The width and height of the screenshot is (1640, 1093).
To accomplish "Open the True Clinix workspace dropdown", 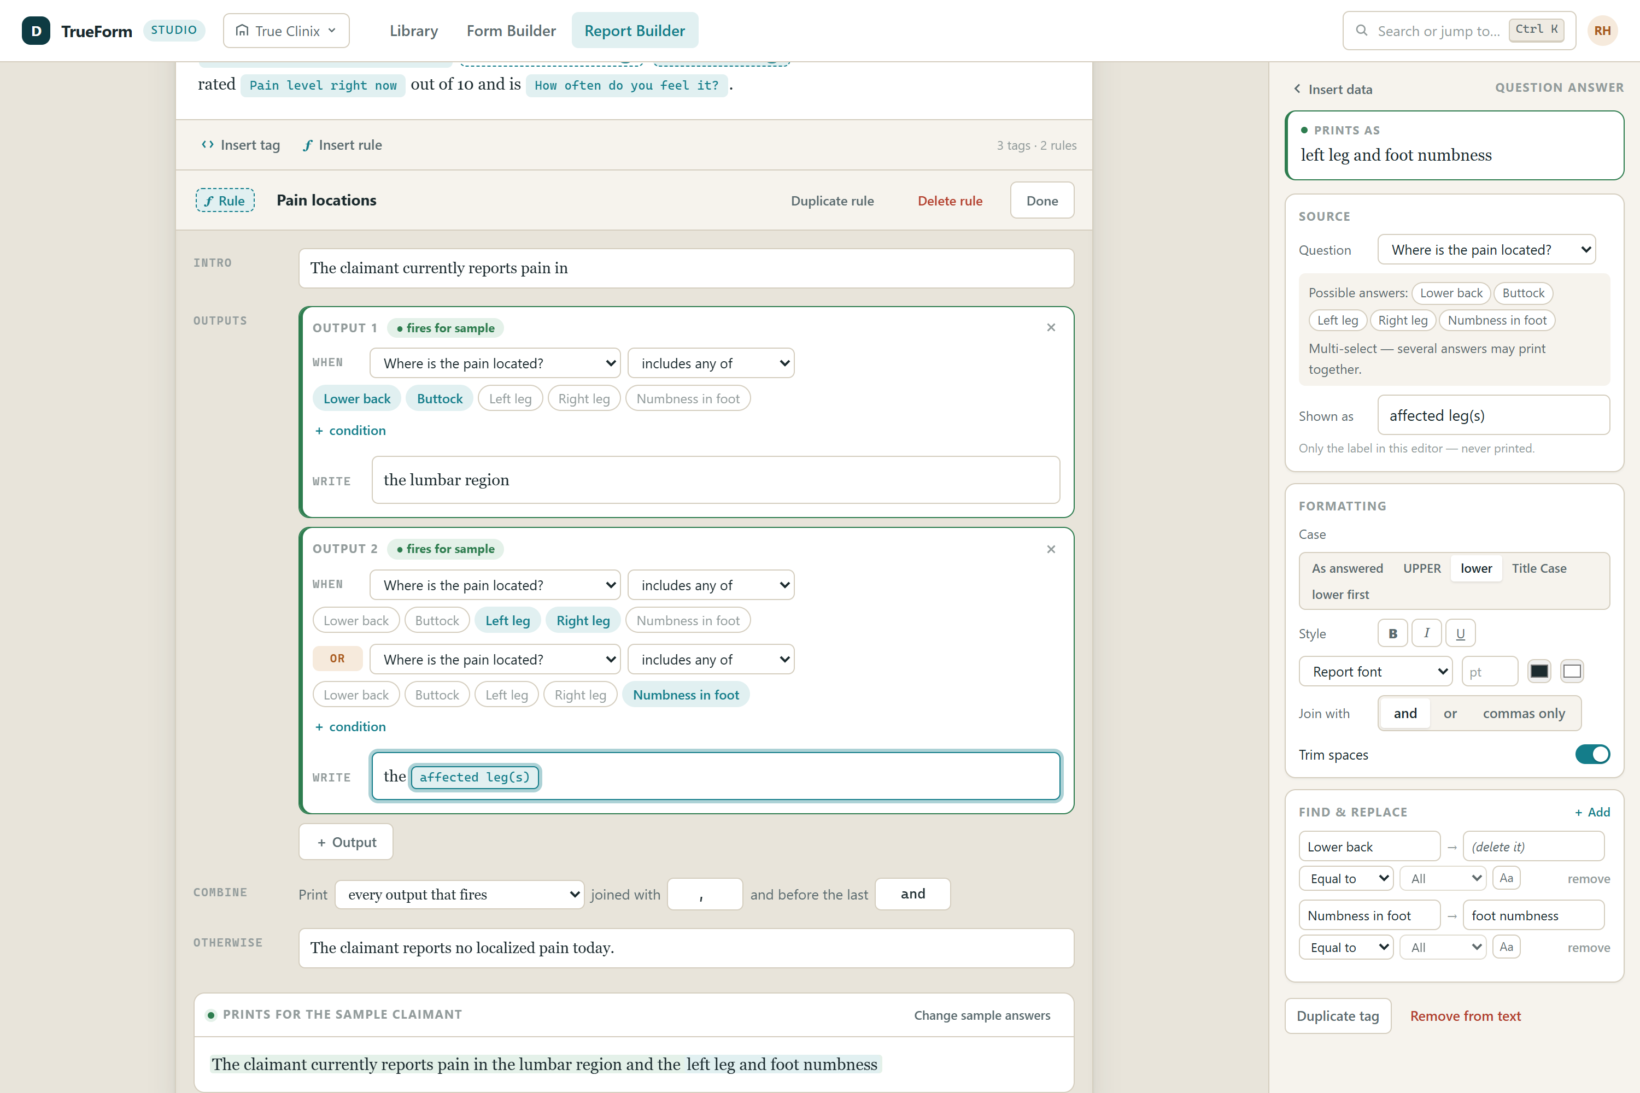I will tap(286, 31).
